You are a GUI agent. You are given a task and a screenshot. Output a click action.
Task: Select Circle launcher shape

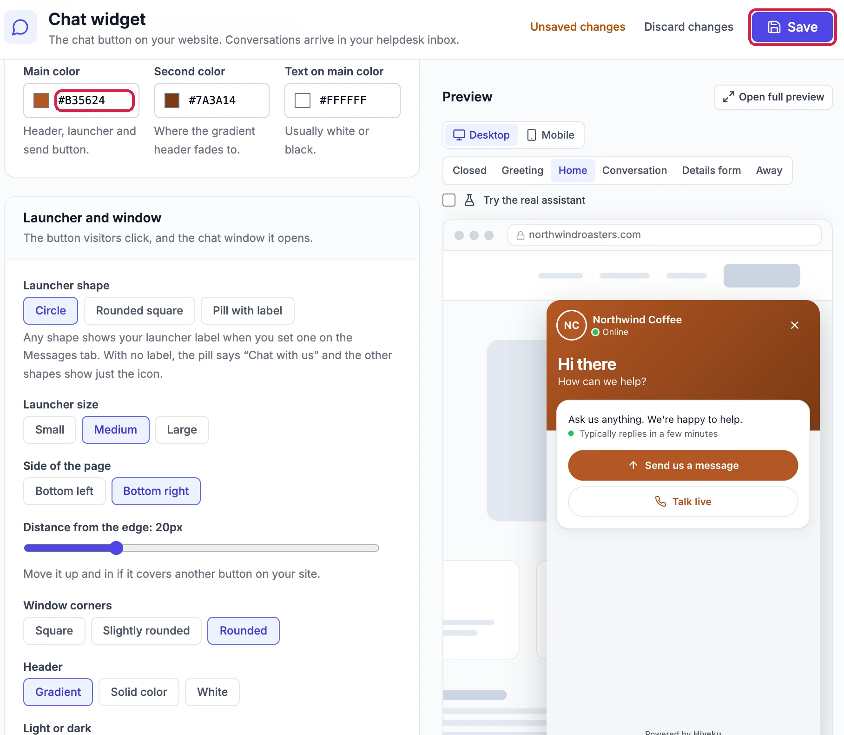(x=51, y=311)
